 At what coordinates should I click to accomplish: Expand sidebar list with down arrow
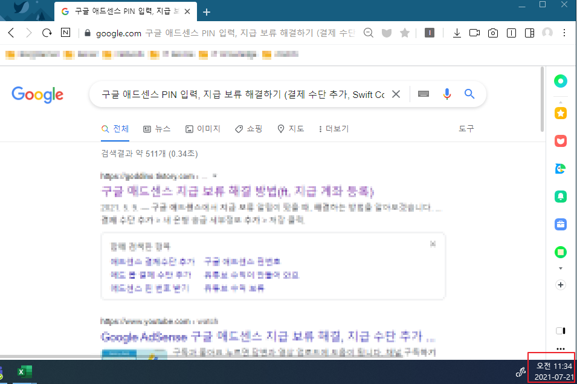561,268
